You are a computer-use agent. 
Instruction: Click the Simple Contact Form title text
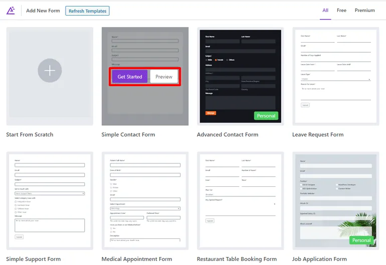128,135
